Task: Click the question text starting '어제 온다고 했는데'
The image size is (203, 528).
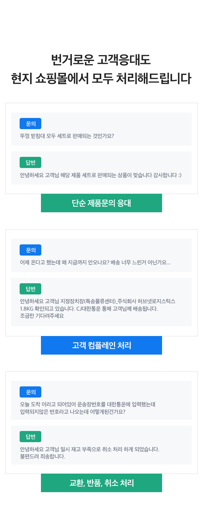Action: click(95, 262)
